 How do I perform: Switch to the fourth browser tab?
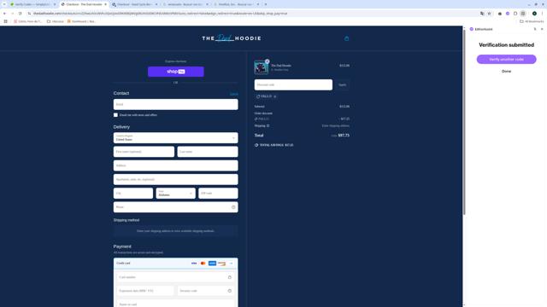click(185, 4)
